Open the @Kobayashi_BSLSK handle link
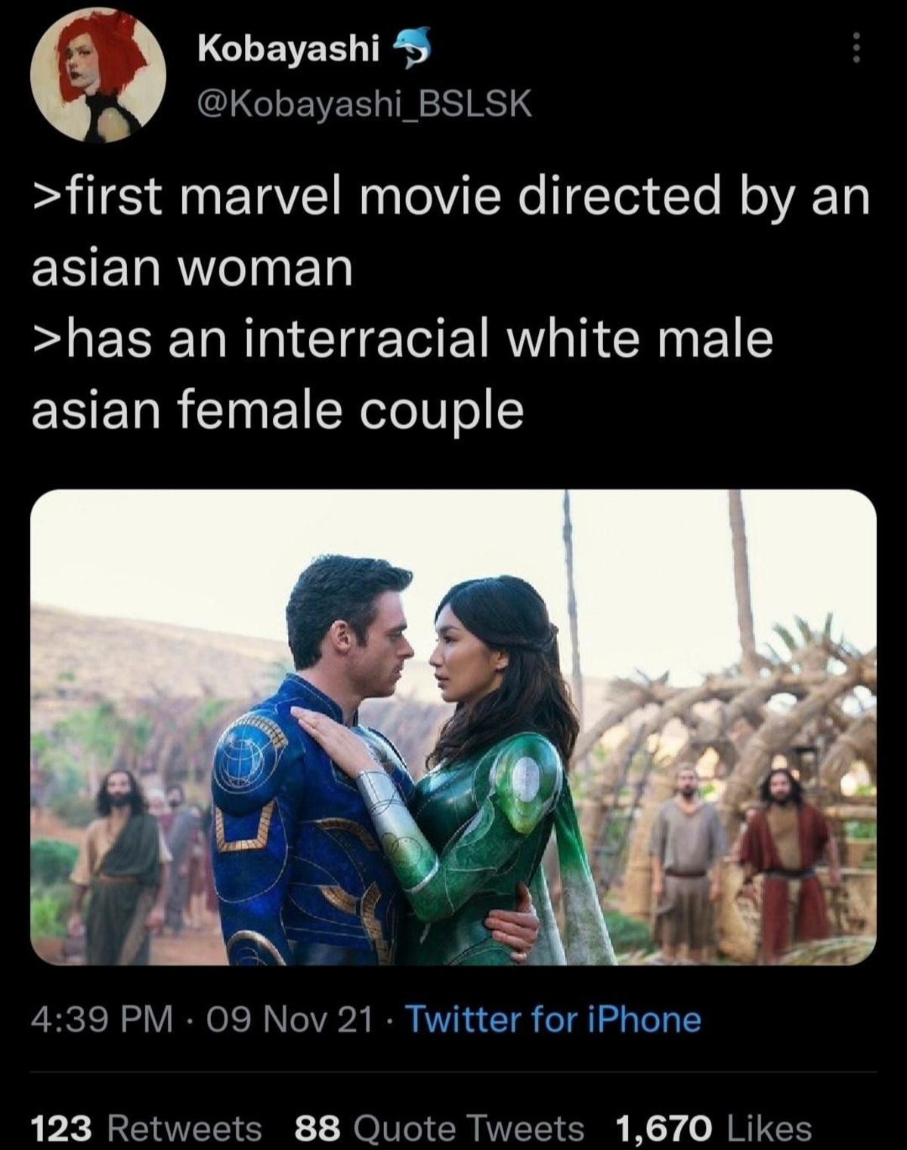 [x=364, y=105]
